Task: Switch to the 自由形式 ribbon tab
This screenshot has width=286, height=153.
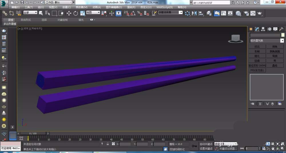Action: pos(26,20)
